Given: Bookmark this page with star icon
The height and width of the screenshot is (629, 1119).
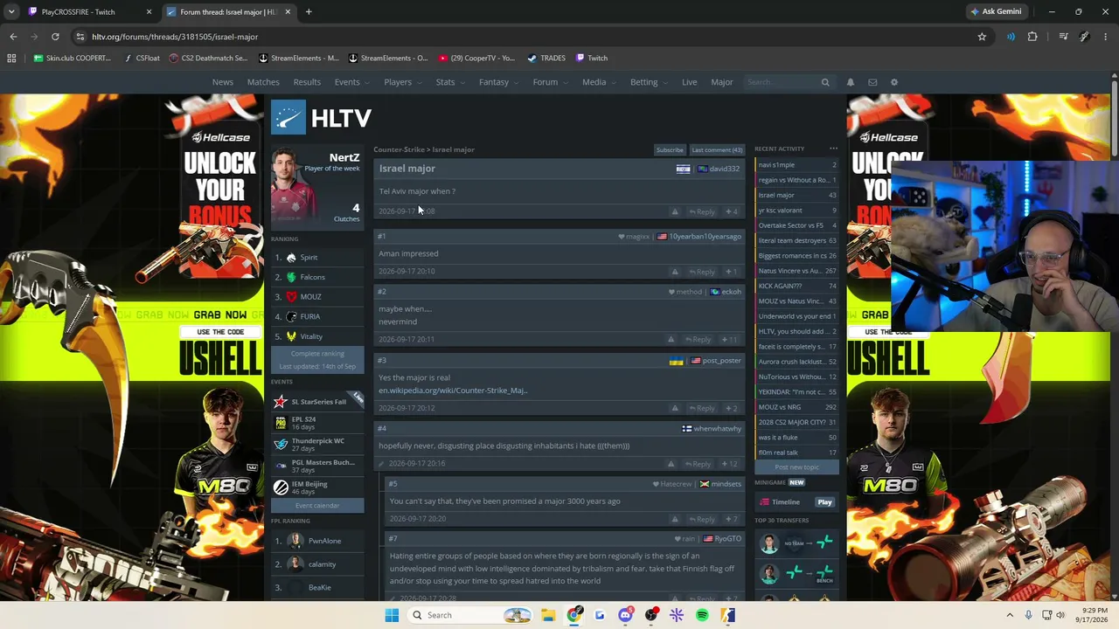Looking at the screenshot, I should (x=982, y=37).
